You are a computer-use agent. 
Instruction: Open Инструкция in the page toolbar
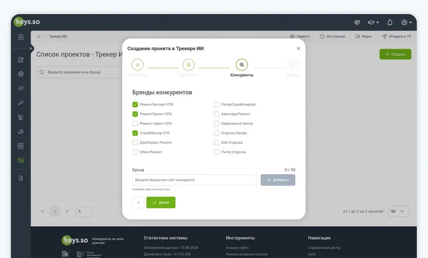coord(332,36)
